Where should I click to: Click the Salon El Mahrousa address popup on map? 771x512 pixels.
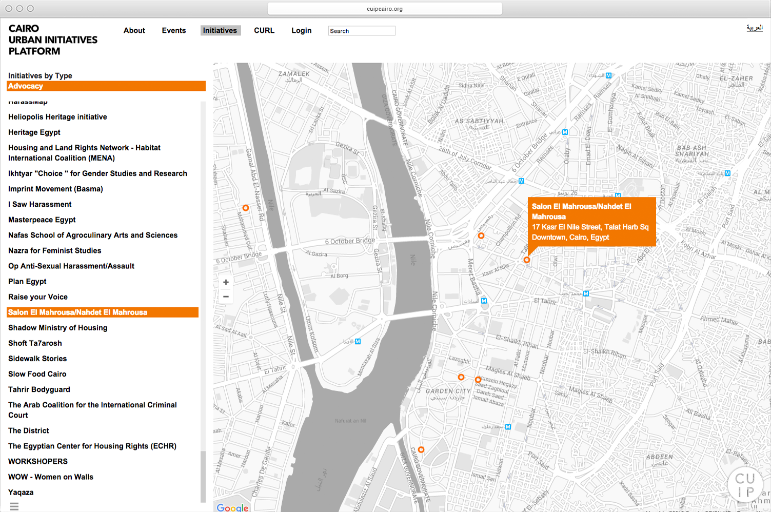592,222
